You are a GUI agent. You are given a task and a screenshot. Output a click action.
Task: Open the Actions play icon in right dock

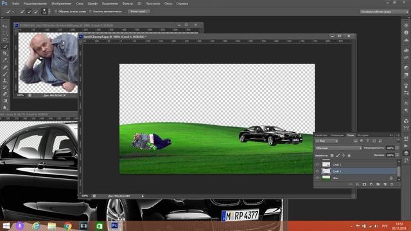pyautogui.click(x=406, y=146)
